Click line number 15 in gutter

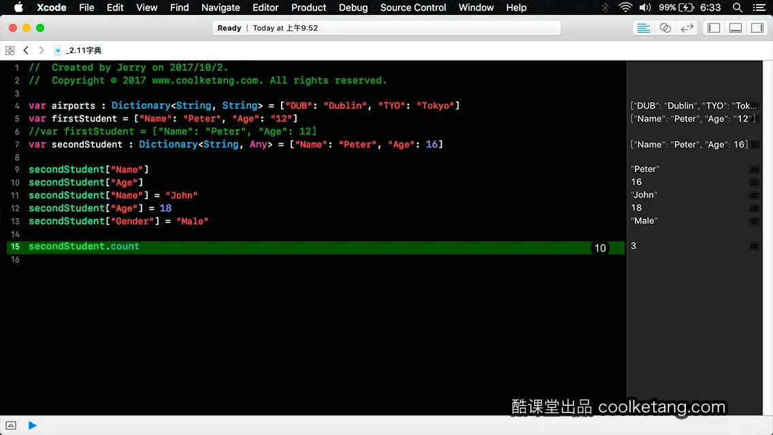coord(15,246)
